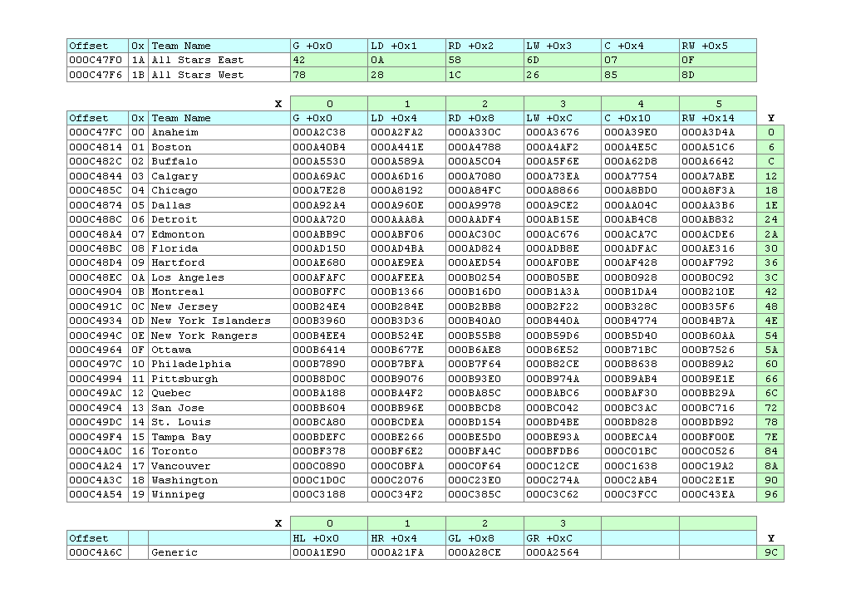851x598 pixels.
Task: Click the All Stars East name cell
Action: coord(219,60)
